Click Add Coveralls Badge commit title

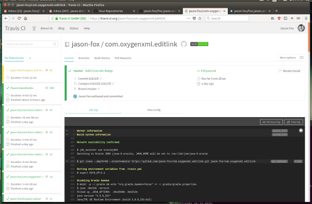(99, 71)
